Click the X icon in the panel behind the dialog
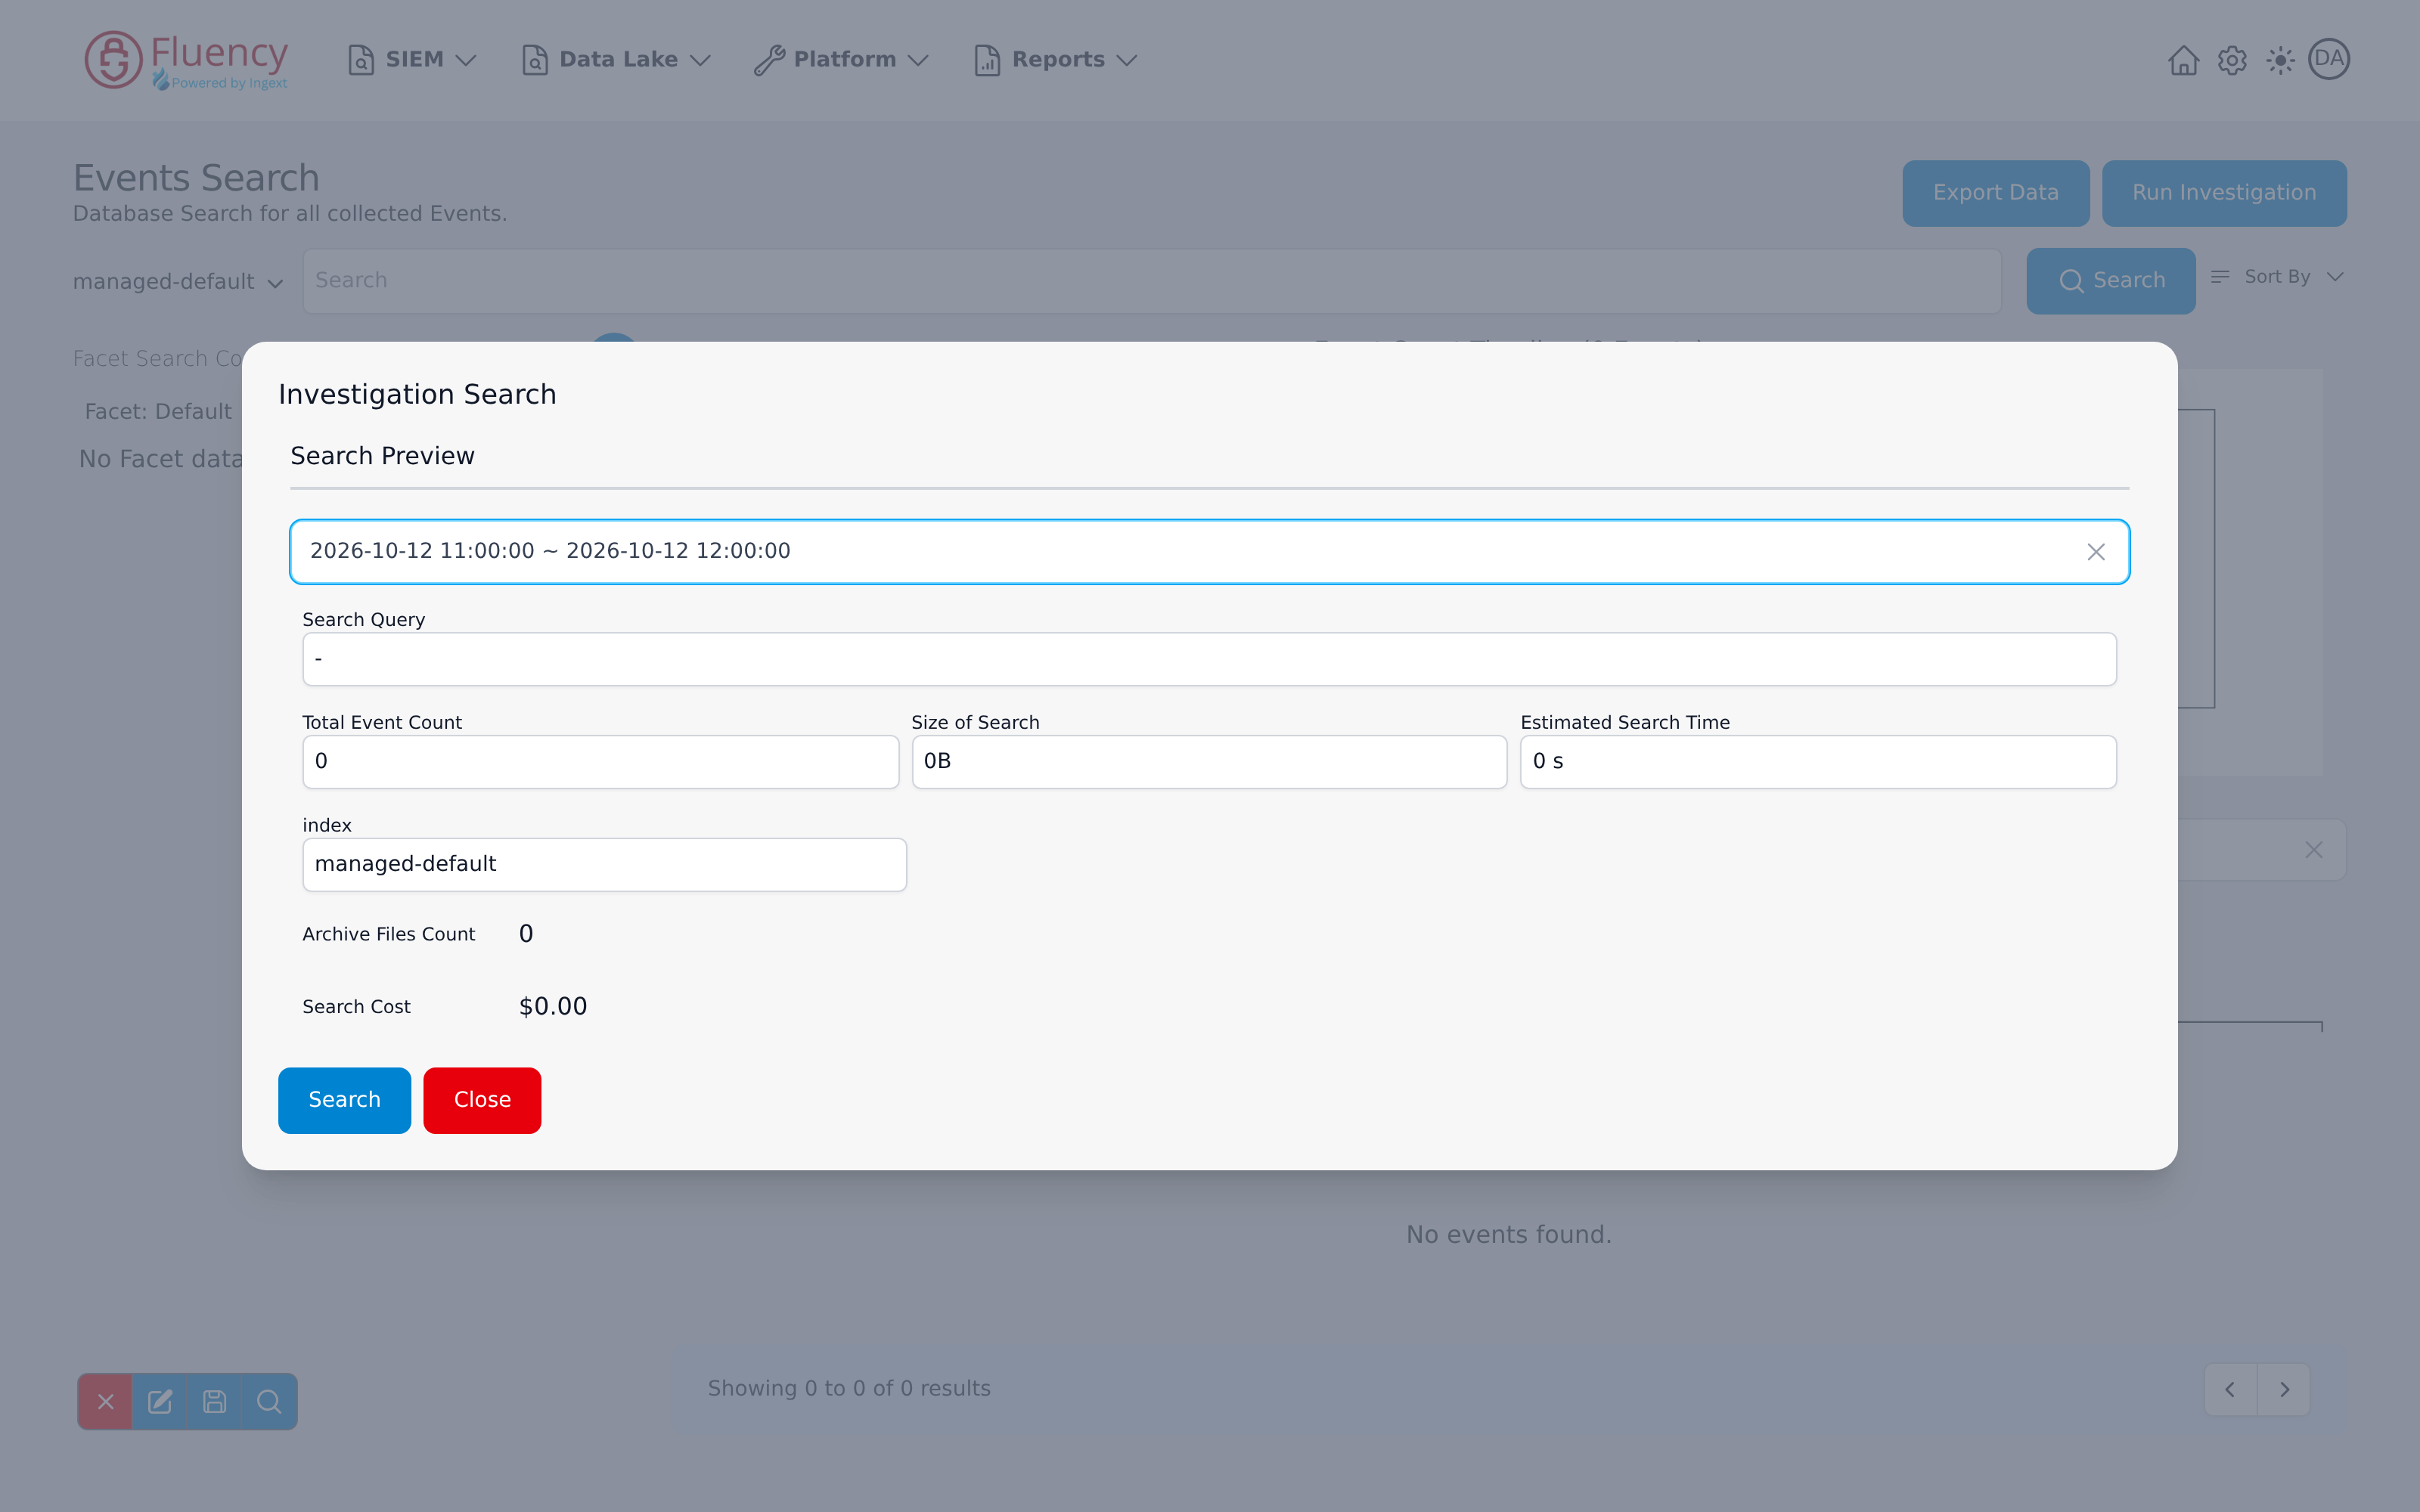The height and width of the screenshot is (1512, 2420). tap(2314, 850)
